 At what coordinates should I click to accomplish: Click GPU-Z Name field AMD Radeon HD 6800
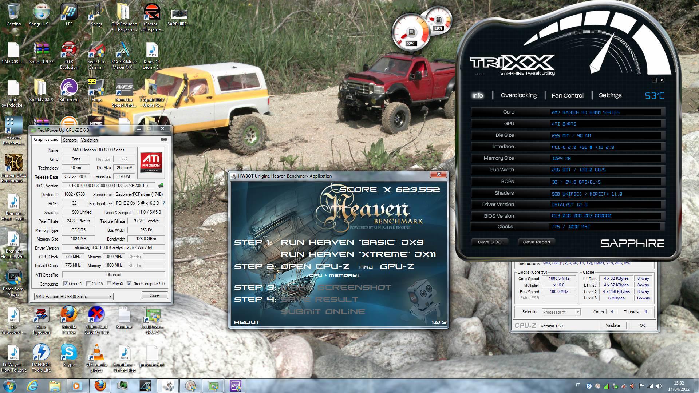click(x=98, y=150)
